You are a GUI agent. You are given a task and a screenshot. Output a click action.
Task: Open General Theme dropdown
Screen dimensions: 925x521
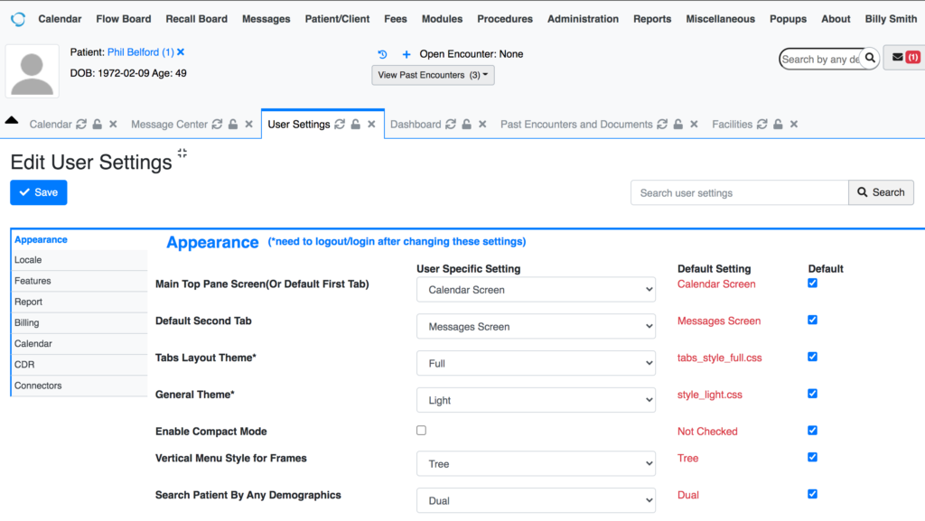536,400
